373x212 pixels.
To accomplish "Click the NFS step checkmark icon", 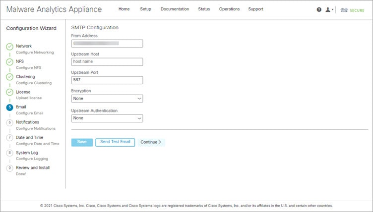I will click(10, 62).
